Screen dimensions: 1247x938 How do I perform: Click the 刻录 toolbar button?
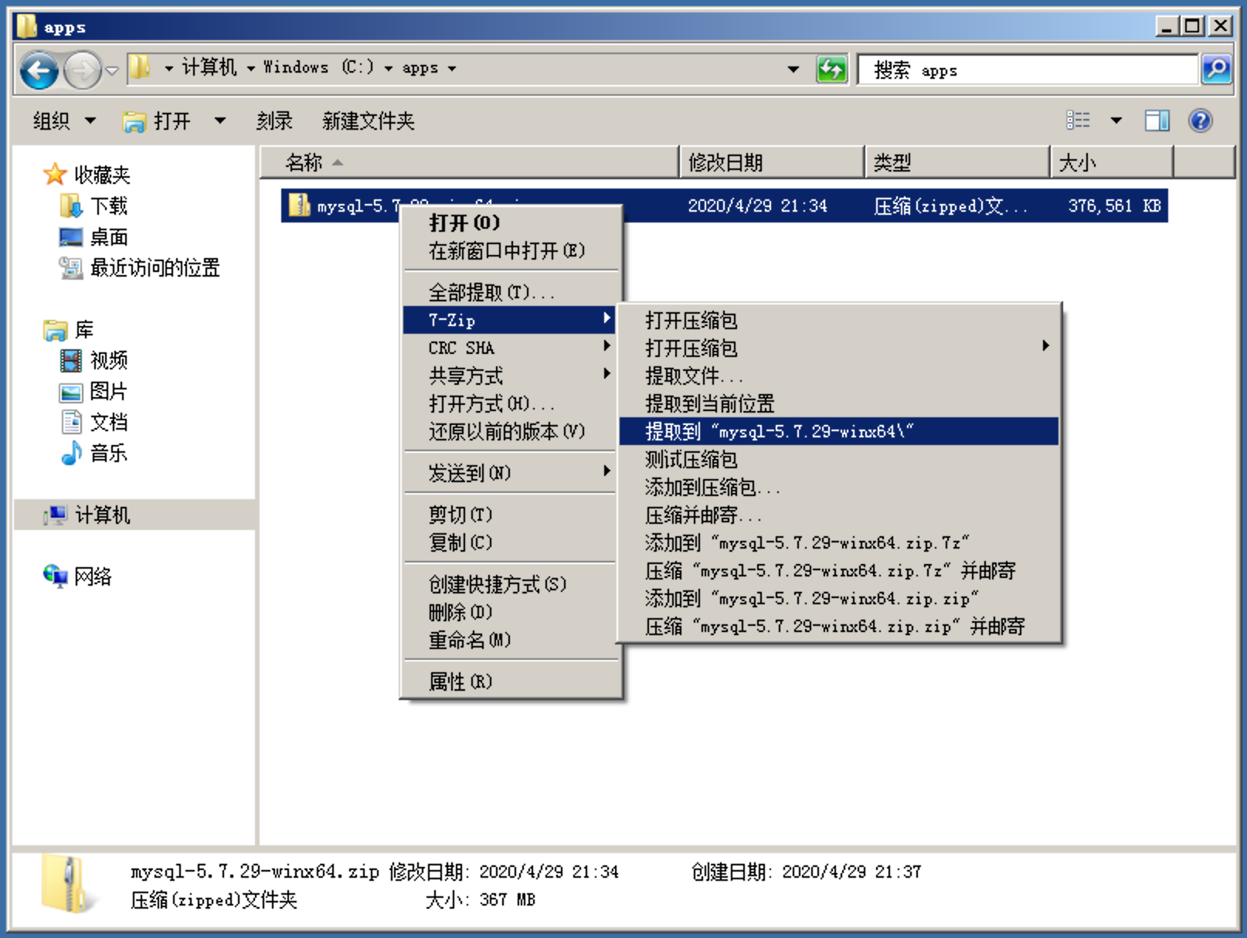pyautogui.click(x=274, y=121)
